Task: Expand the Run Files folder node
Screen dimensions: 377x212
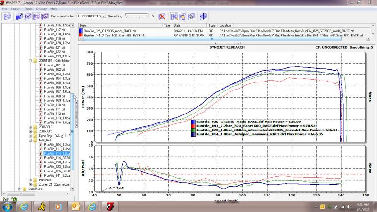Action: pos(30,180)
